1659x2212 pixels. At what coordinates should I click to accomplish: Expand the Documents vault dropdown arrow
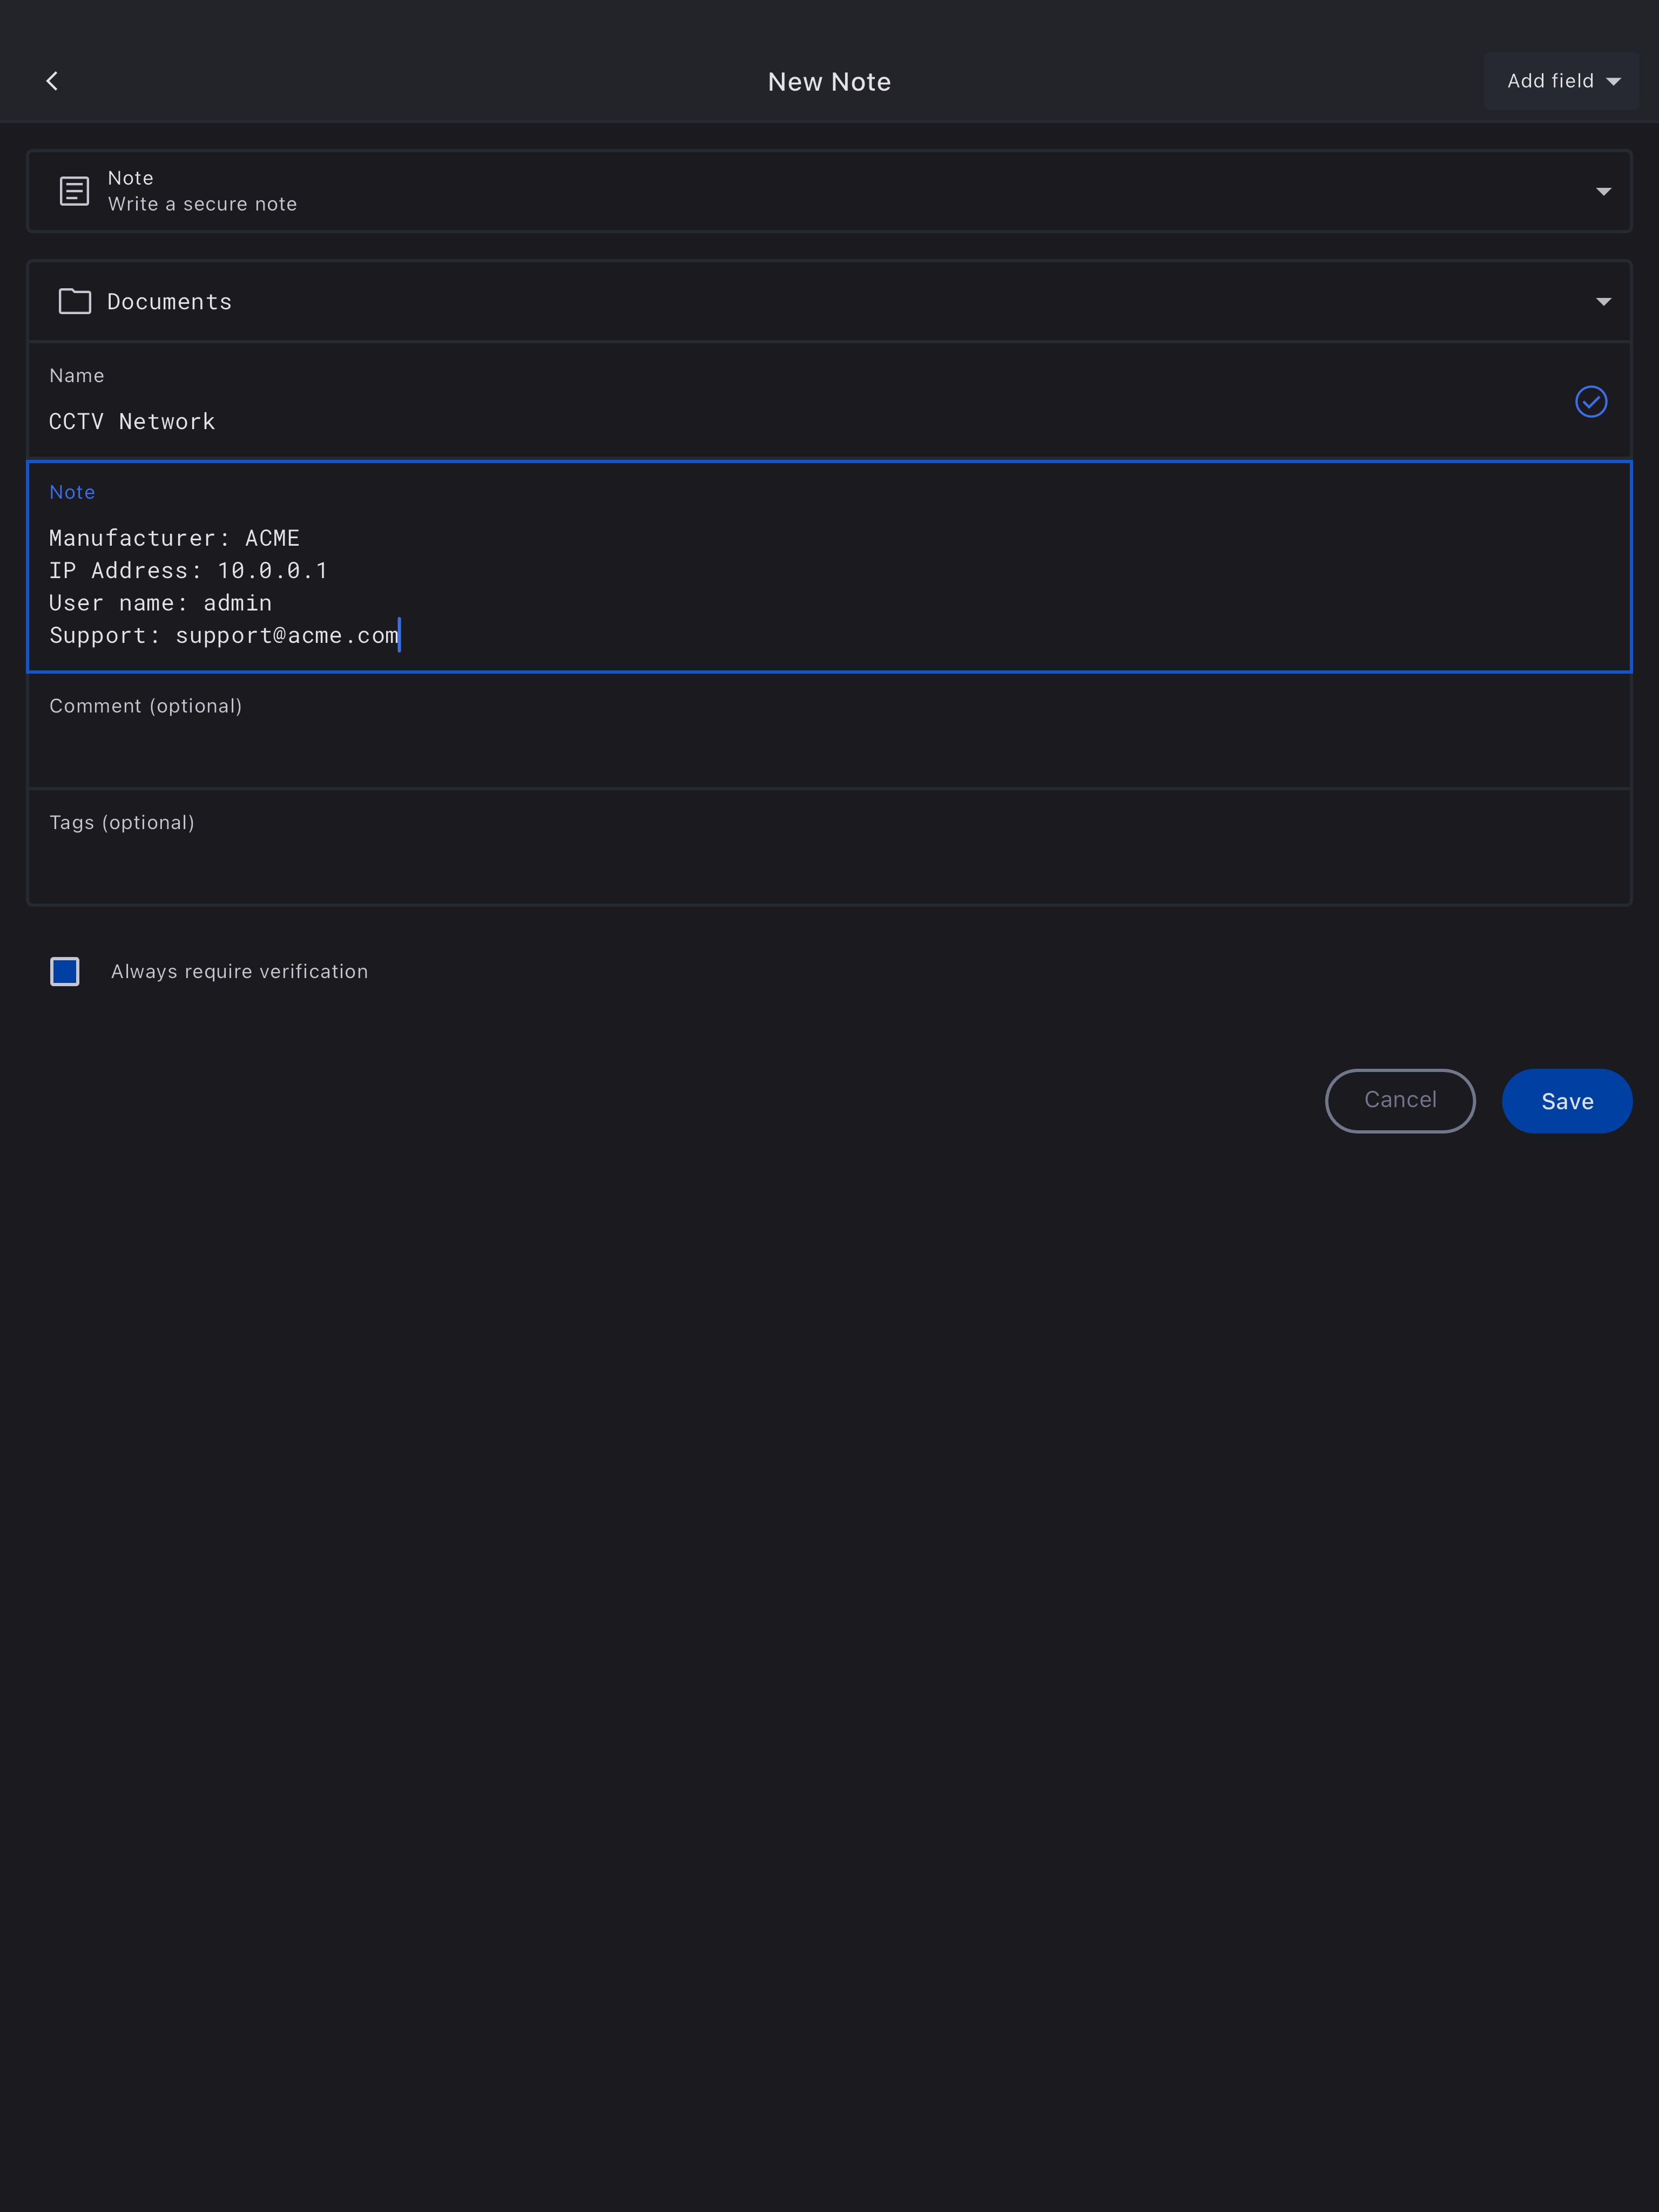[1603, 301]
